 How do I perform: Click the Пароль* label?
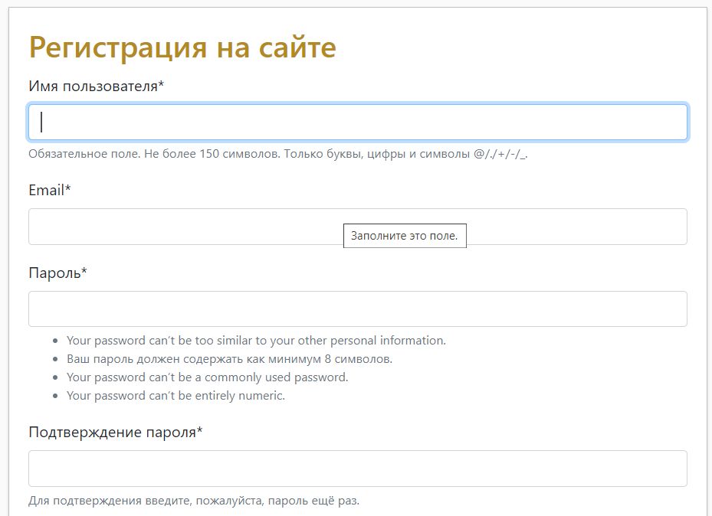click(x=57, y=273)
